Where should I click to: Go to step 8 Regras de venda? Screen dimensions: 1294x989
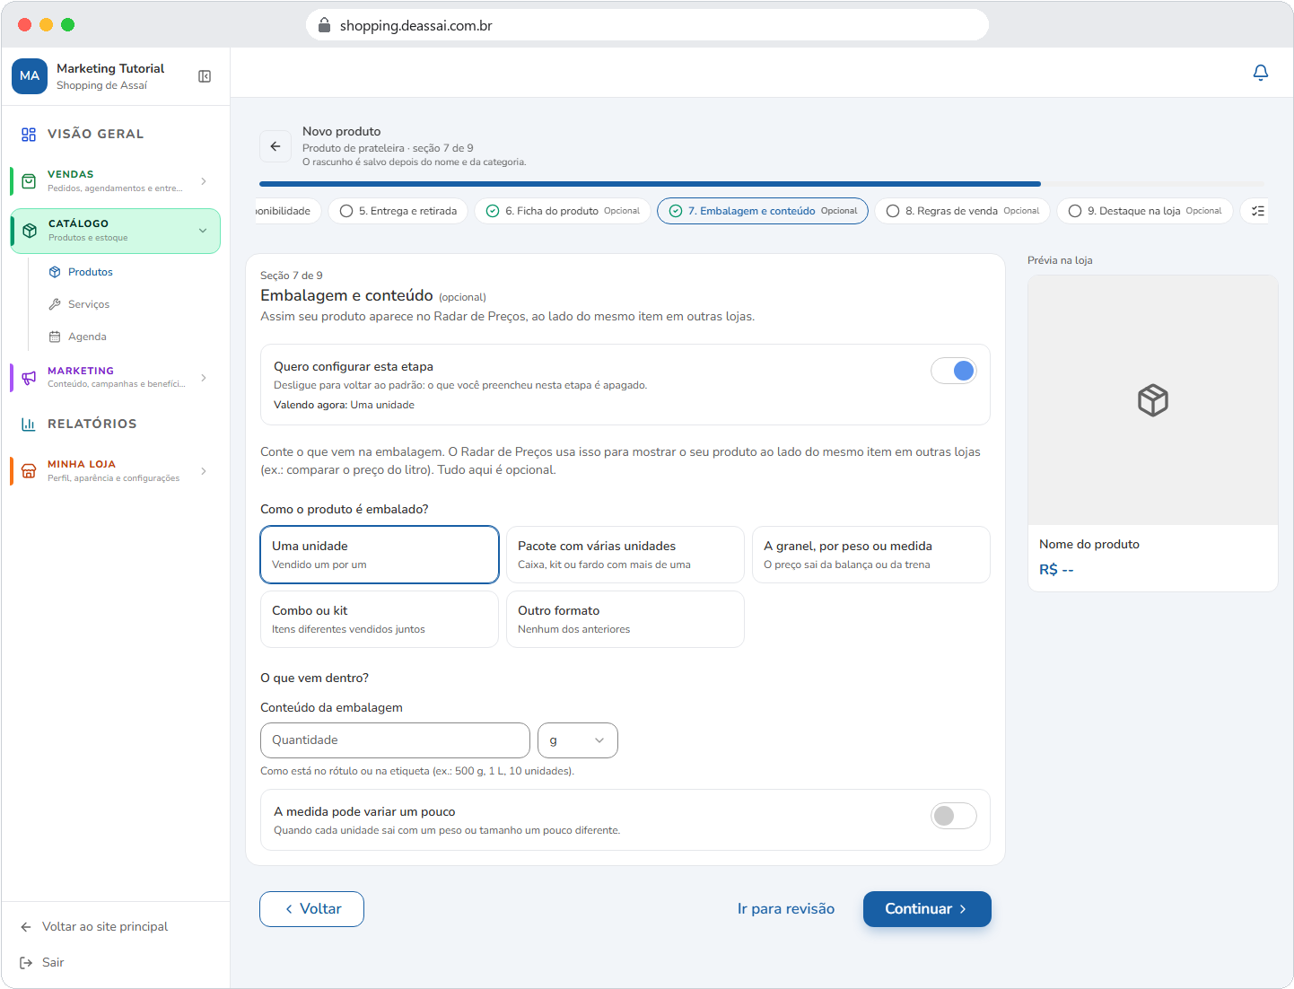(x=962, y=211)
